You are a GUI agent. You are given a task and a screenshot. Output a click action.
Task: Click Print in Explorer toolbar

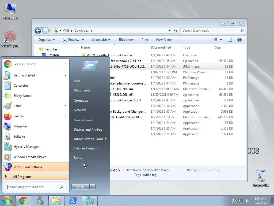pyautogui.click(x=145, y=40)
